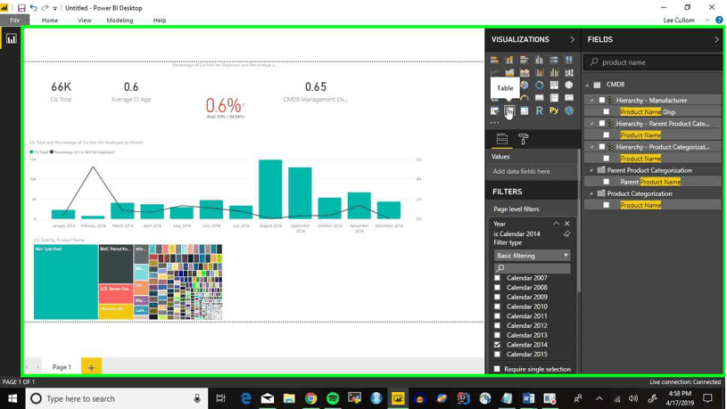Collapse the Fields pane chevron
727x409 pixels.
pos(716,40)
